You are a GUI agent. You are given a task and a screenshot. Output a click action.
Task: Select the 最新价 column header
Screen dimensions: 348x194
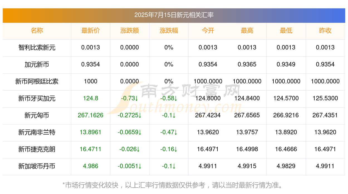pos(90,31)
